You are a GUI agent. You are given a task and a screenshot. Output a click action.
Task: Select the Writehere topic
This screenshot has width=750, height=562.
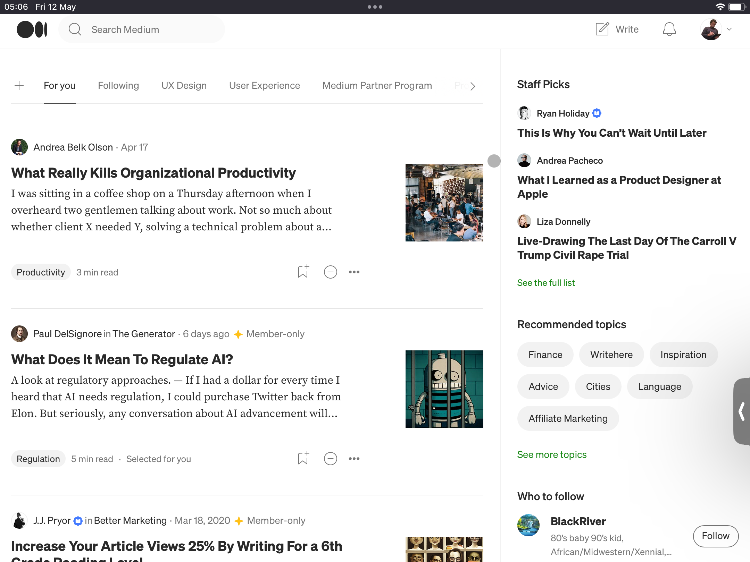[611, 355]
